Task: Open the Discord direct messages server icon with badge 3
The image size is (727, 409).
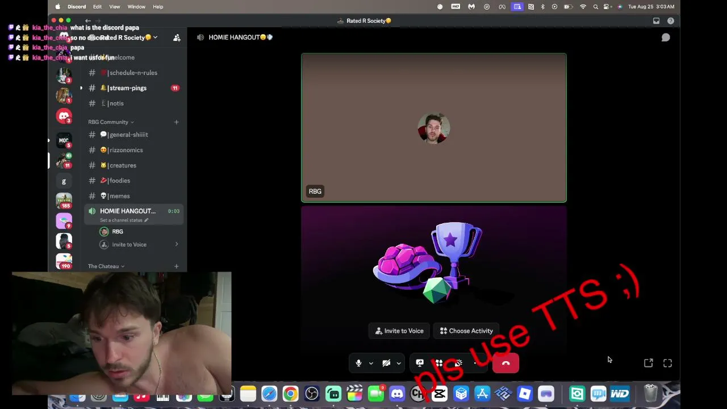Action: (x=64, y=116)
